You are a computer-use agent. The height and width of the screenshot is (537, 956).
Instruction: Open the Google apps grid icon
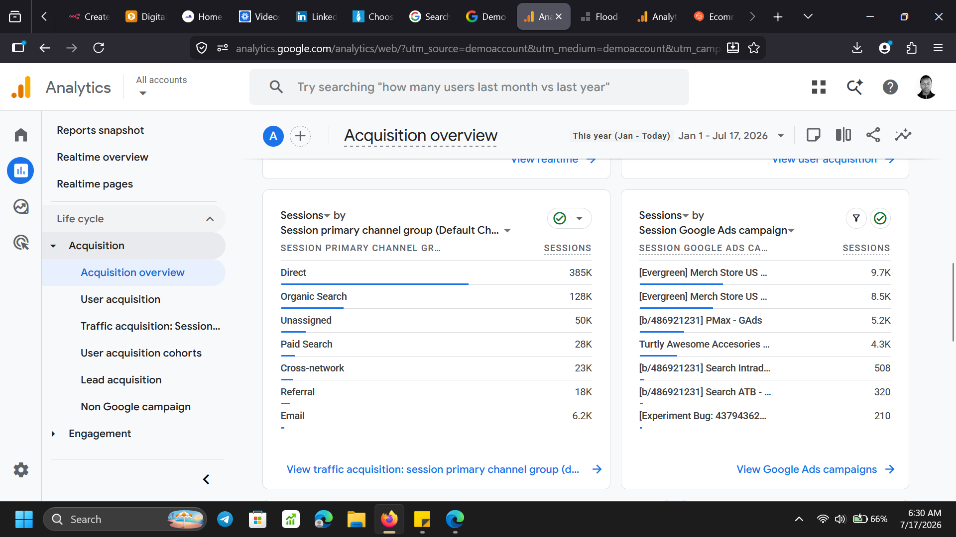(819, 87)
